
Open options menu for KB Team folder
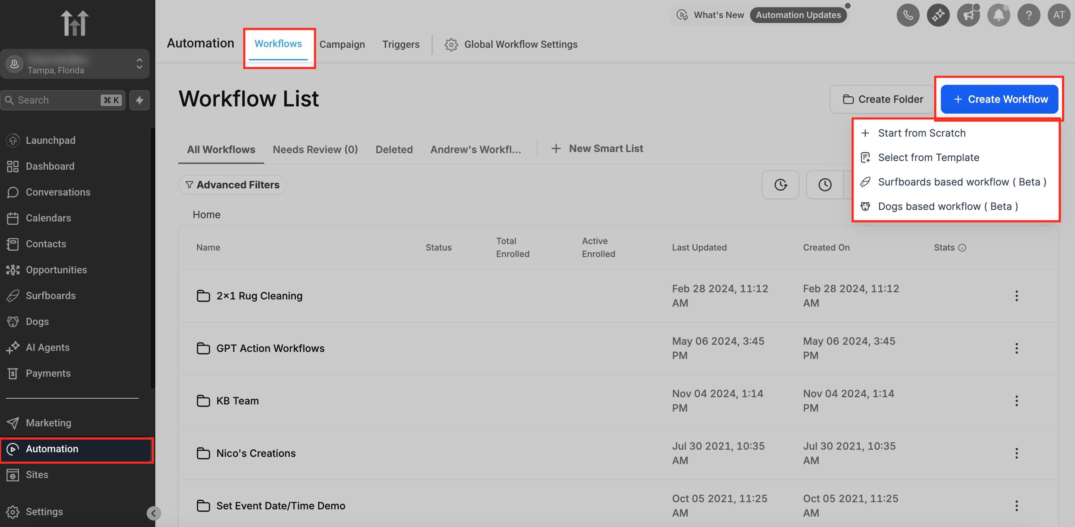click(x=1016, y=400)
